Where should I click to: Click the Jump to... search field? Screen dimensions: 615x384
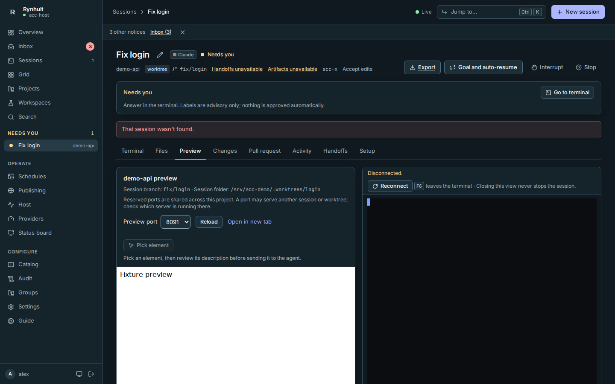(x=492, y=12)
